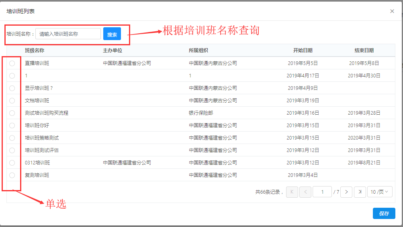Image resolution: width=403 pixels, height=227 pixels.
Task: Click the page number input box
Action: click(x=322, y=192)
